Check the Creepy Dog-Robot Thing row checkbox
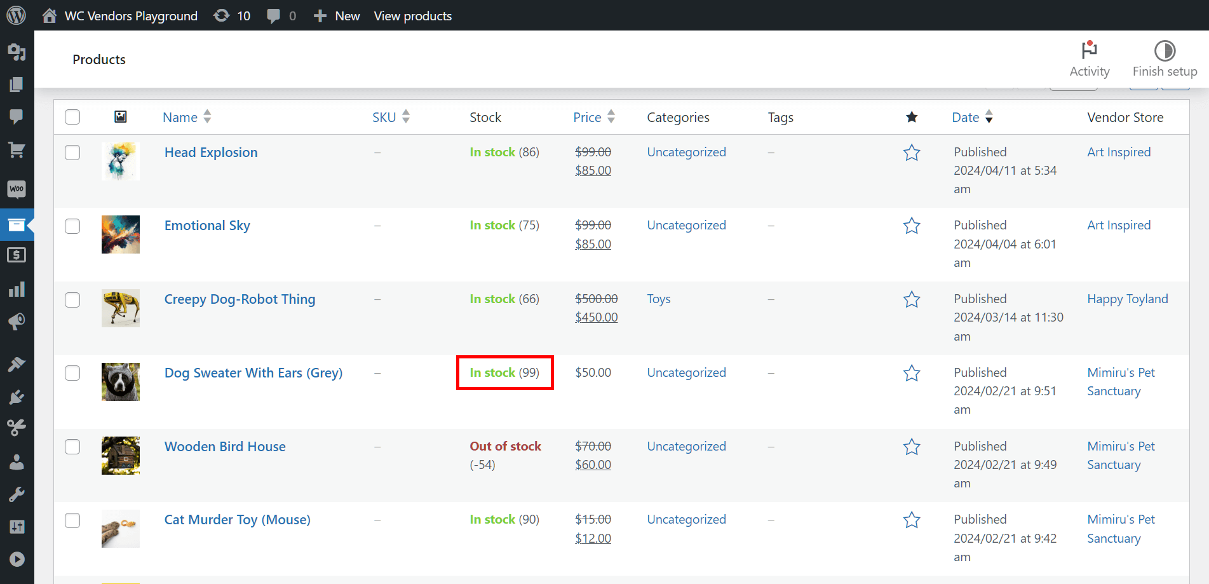1209x584 pixels. (72, 300)
